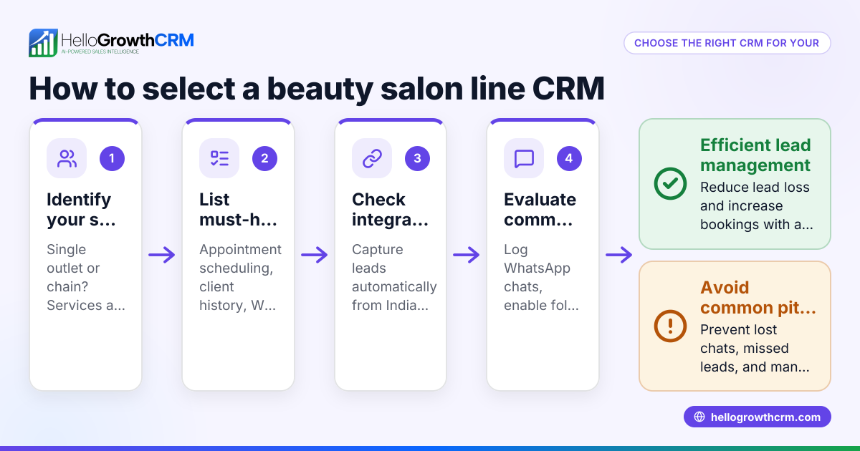Click the checklist icon on List must-have card
The image size is (860, 451).
point(219,158)
